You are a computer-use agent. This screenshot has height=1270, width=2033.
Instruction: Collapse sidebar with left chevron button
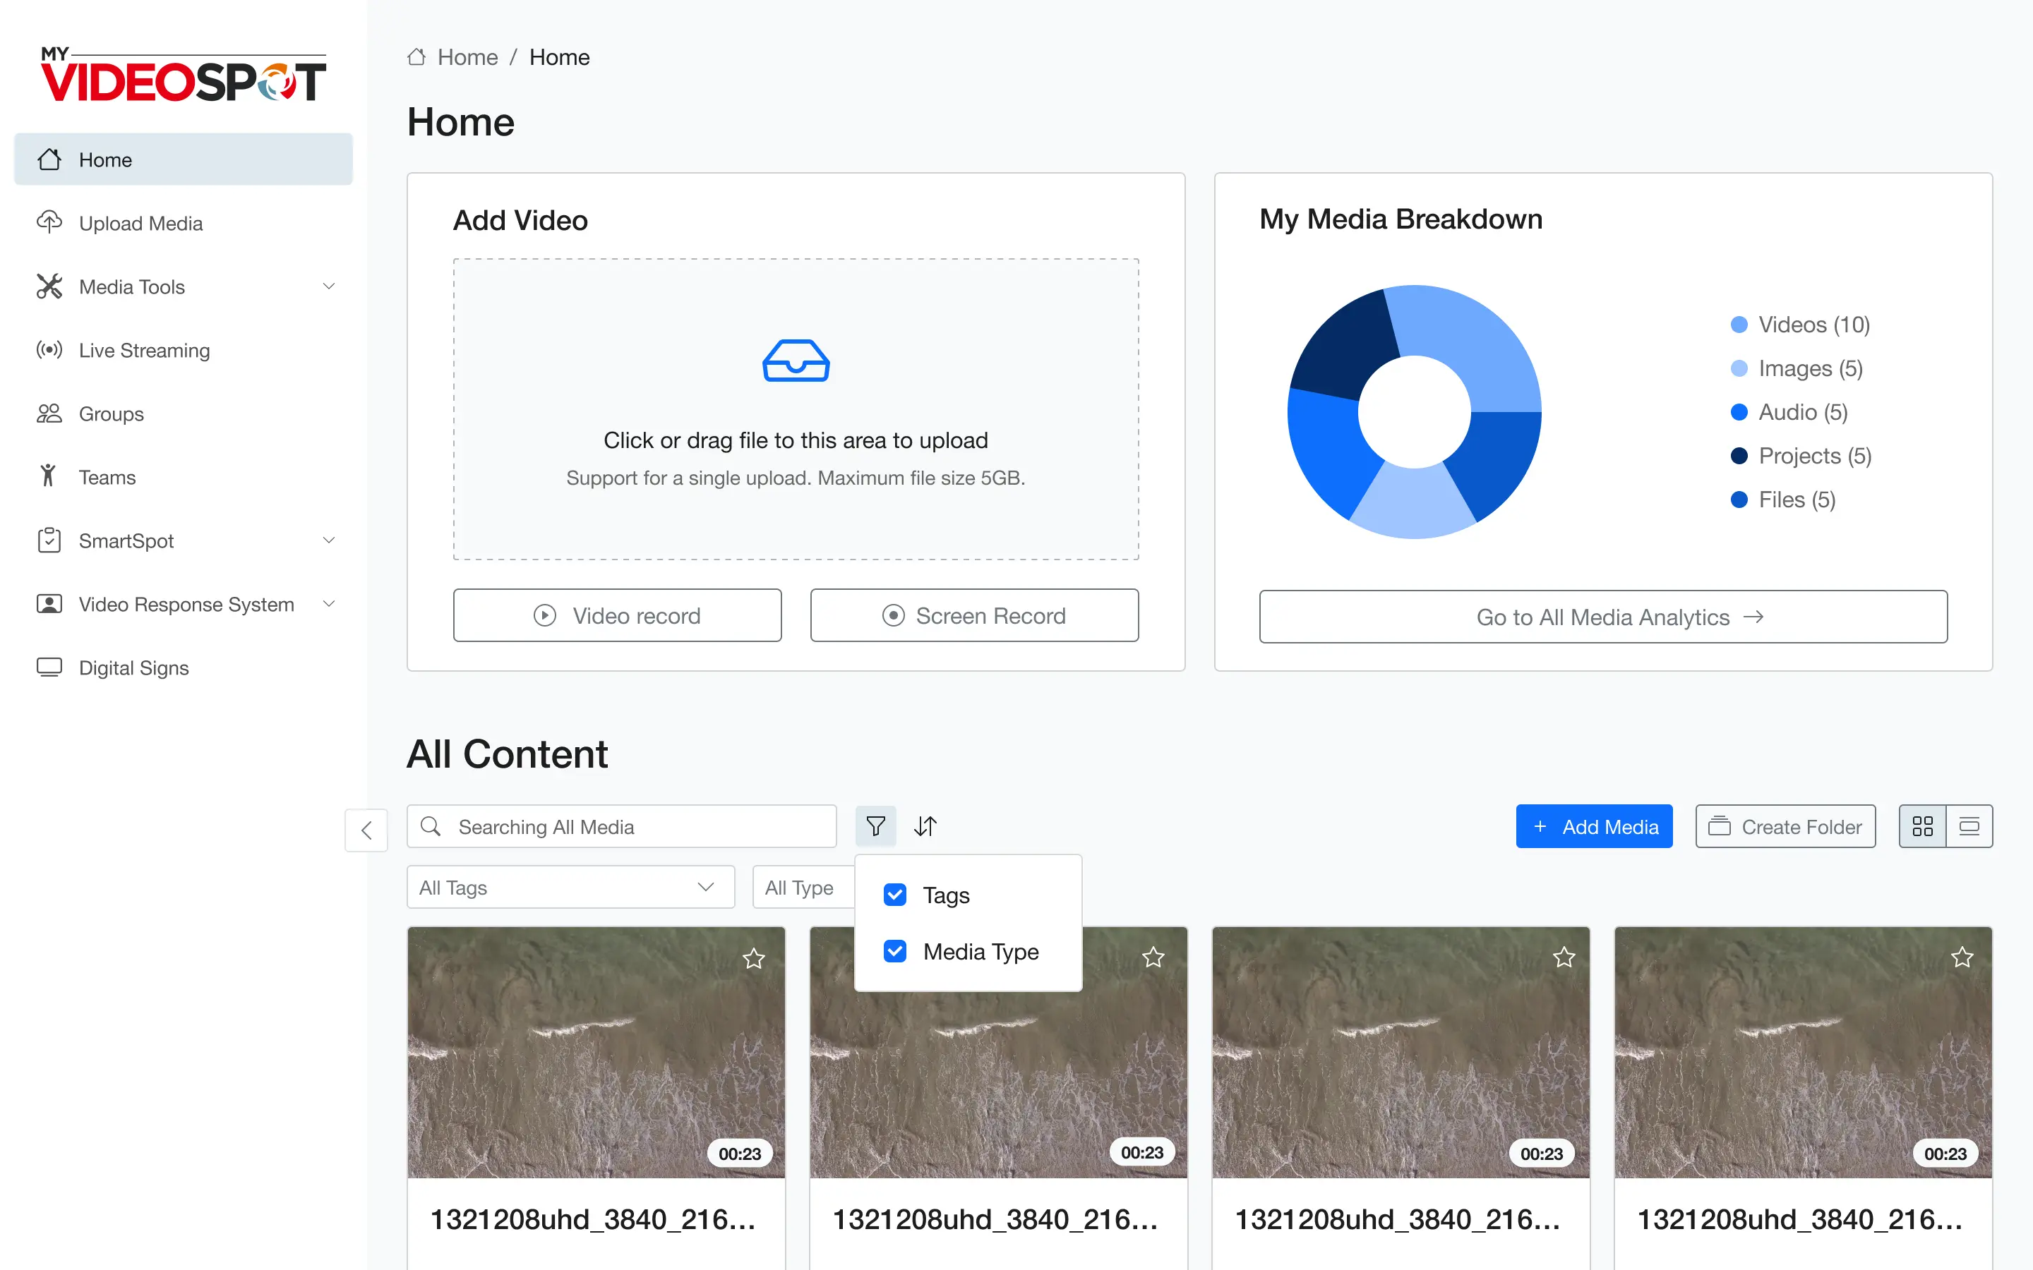point(366,830)
